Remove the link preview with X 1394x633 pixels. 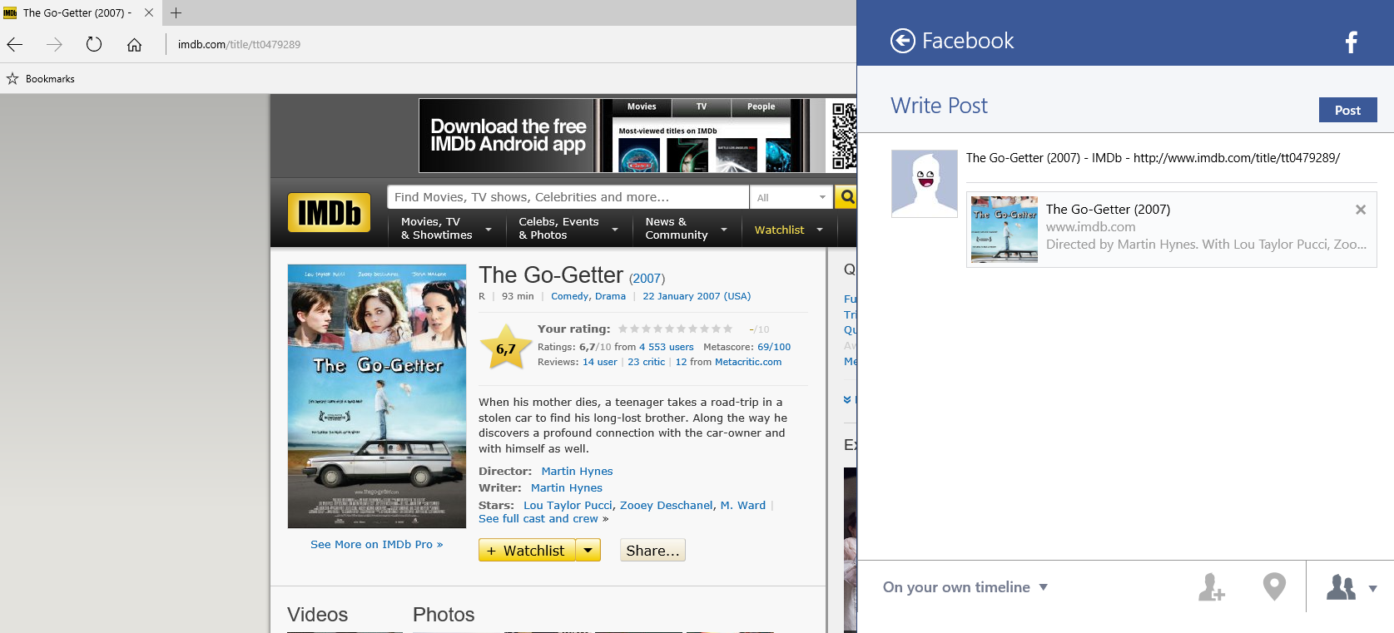tap(1360, 210)
